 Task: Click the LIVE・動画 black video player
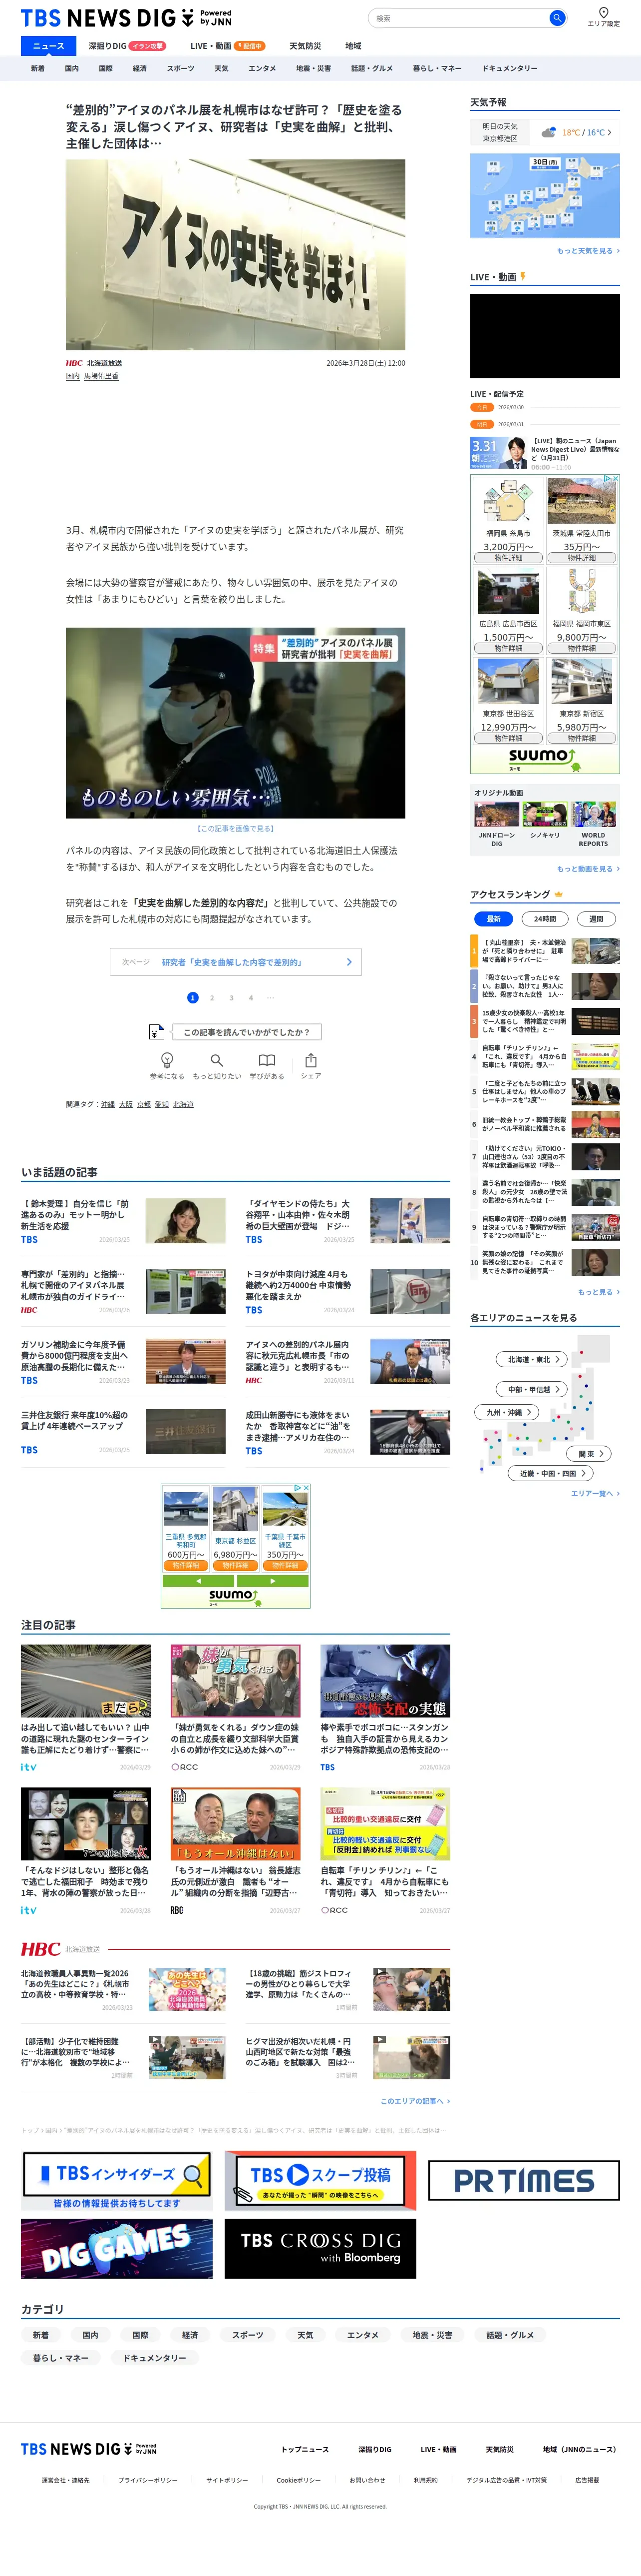[545, 336]
